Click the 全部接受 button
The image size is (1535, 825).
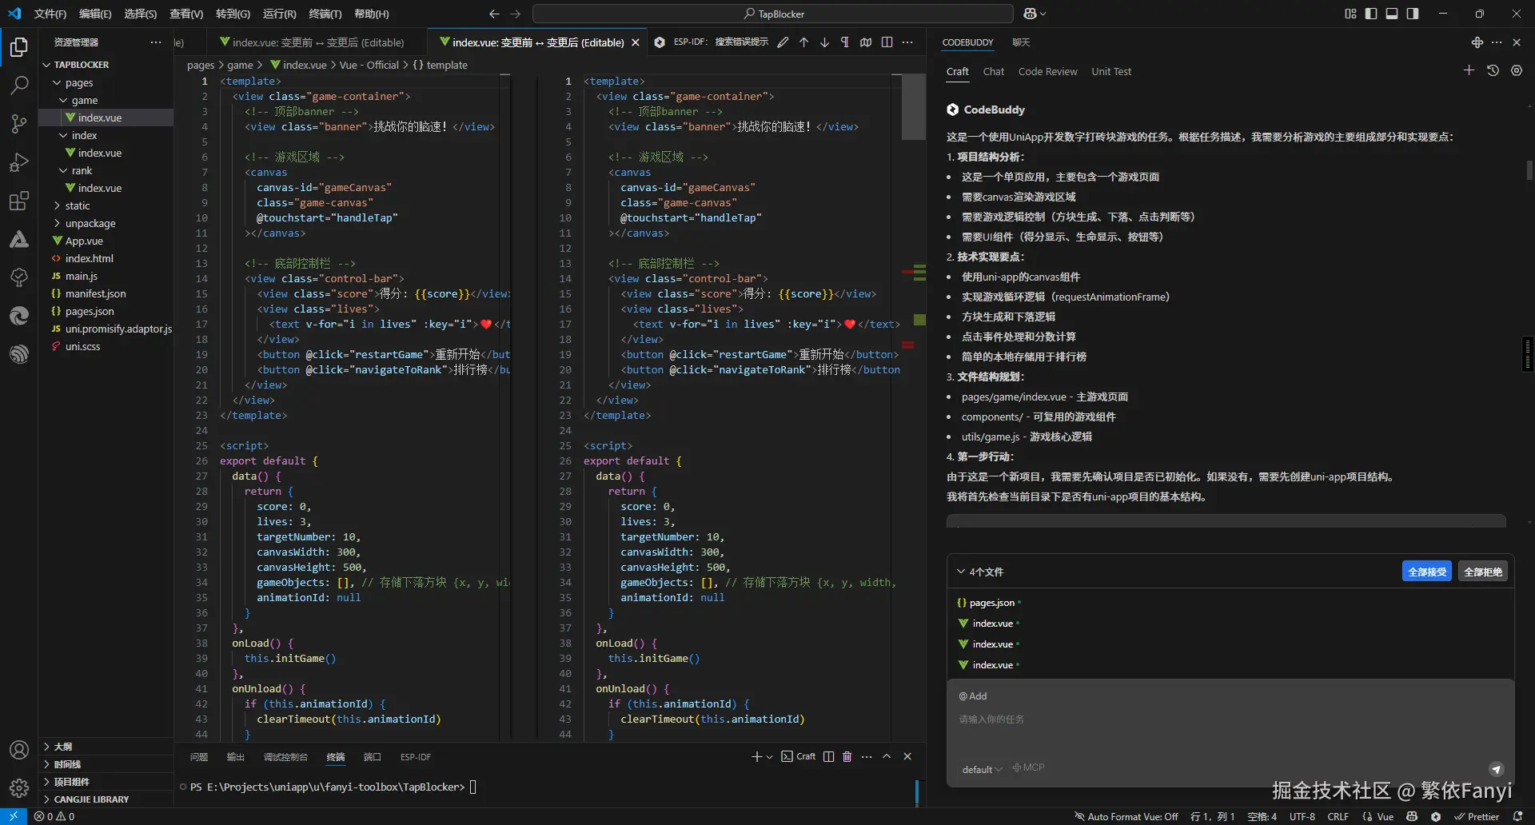[x=1426, y=572]
